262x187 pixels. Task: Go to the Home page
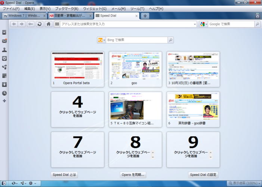[49, 24]
